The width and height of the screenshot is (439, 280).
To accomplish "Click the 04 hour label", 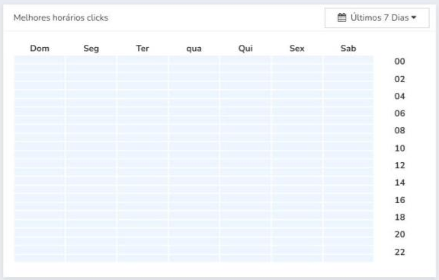I will point(399,96).
